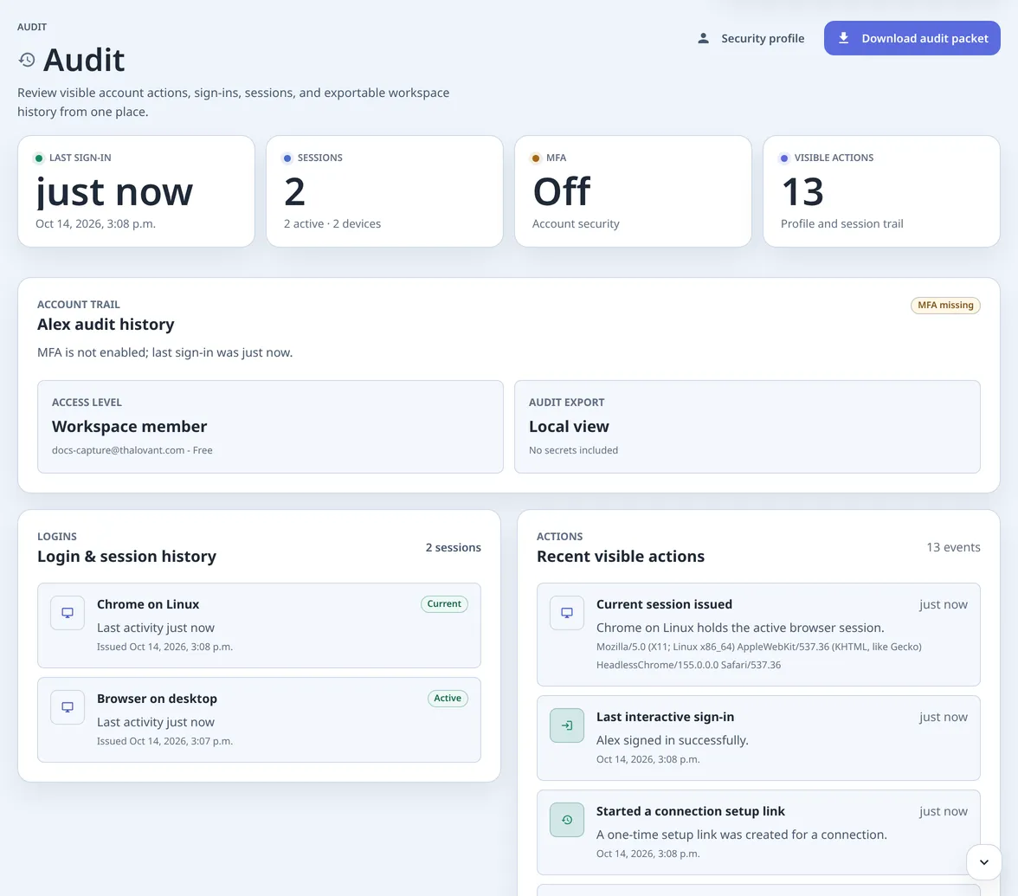Download the audit packet
The width and height of the screenshot is (1018, 896).
(912, 38)
